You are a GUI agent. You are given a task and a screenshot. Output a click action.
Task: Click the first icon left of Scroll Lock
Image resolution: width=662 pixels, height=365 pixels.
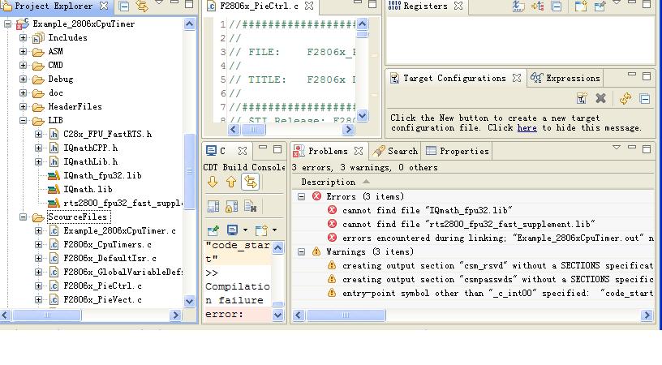point(213,206)
